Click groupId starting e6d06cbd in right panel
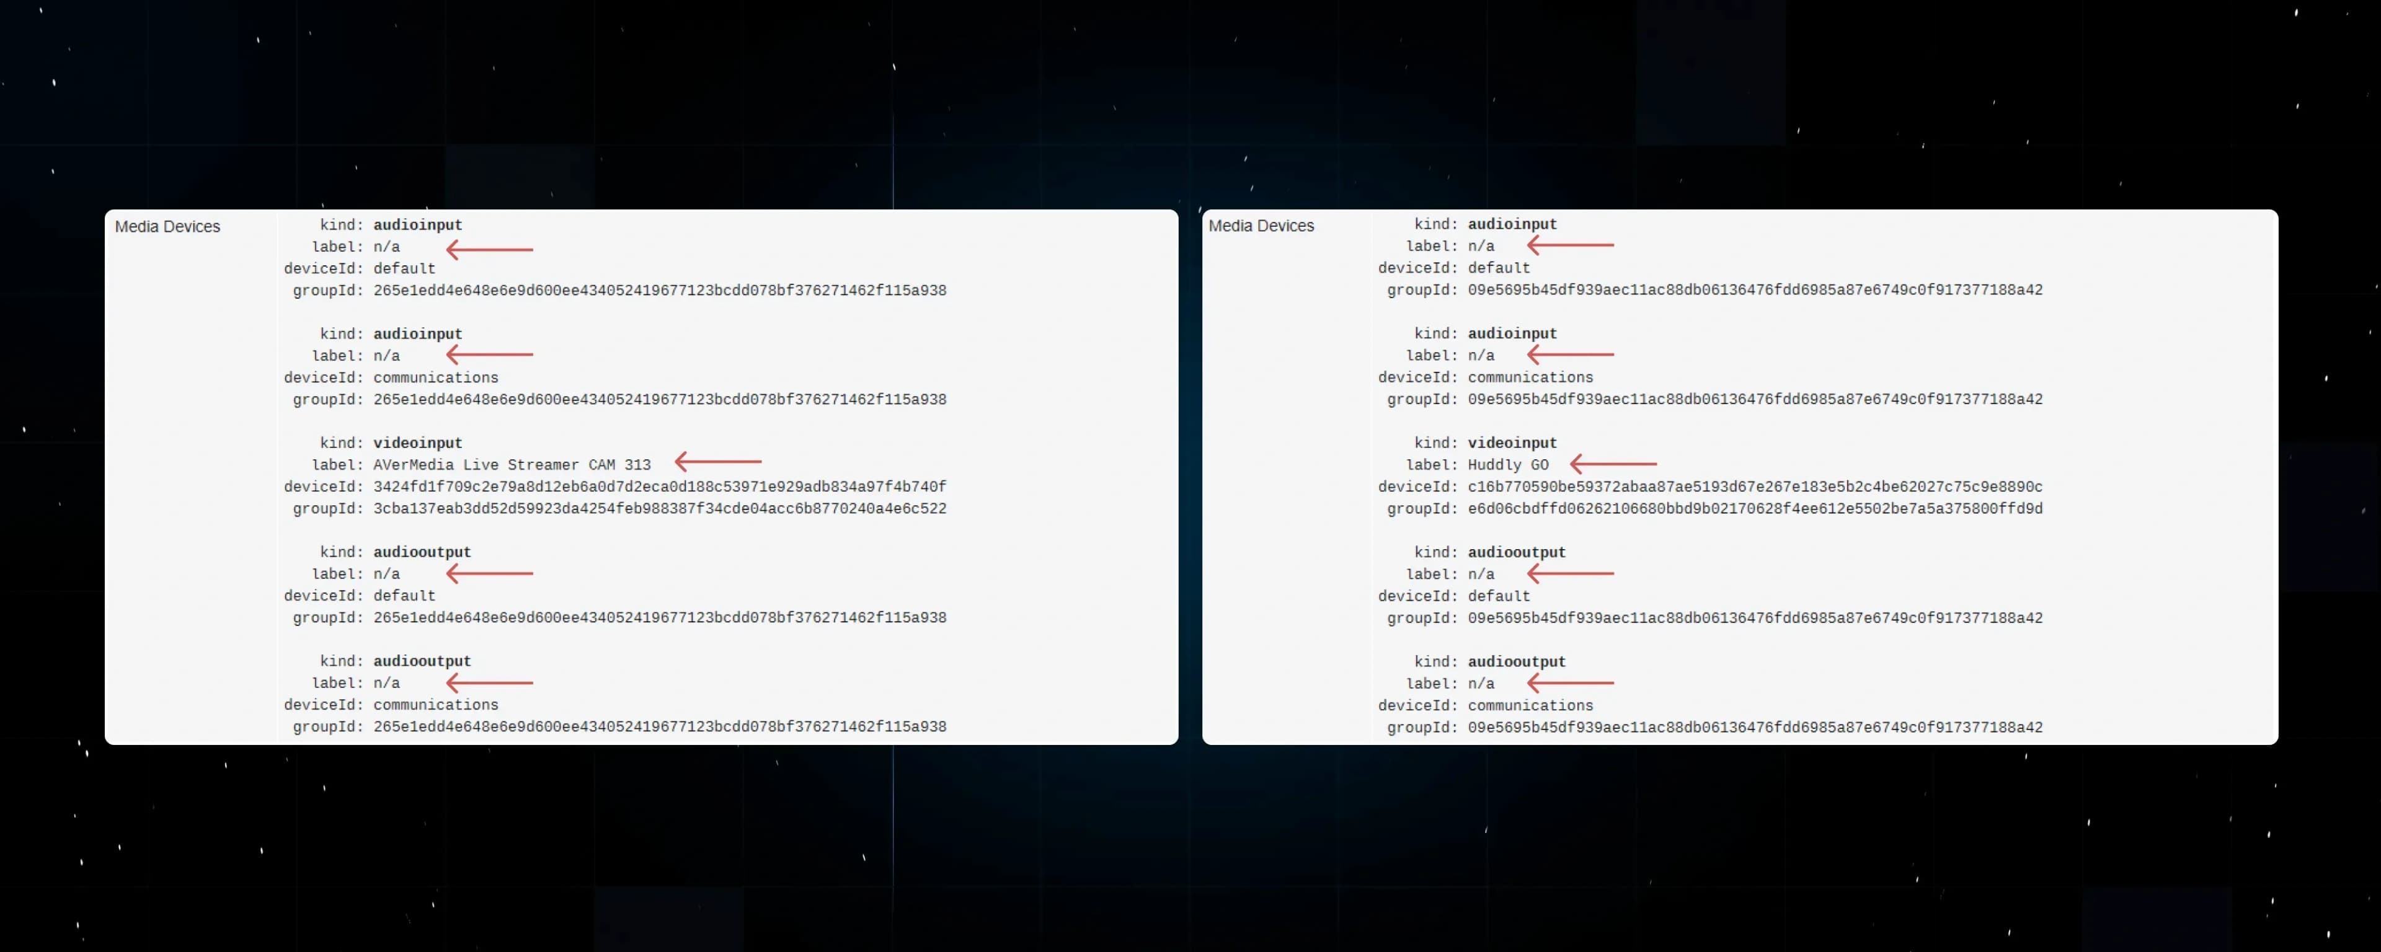Screen dimensions: 2381x952 tap(1754, 508)
